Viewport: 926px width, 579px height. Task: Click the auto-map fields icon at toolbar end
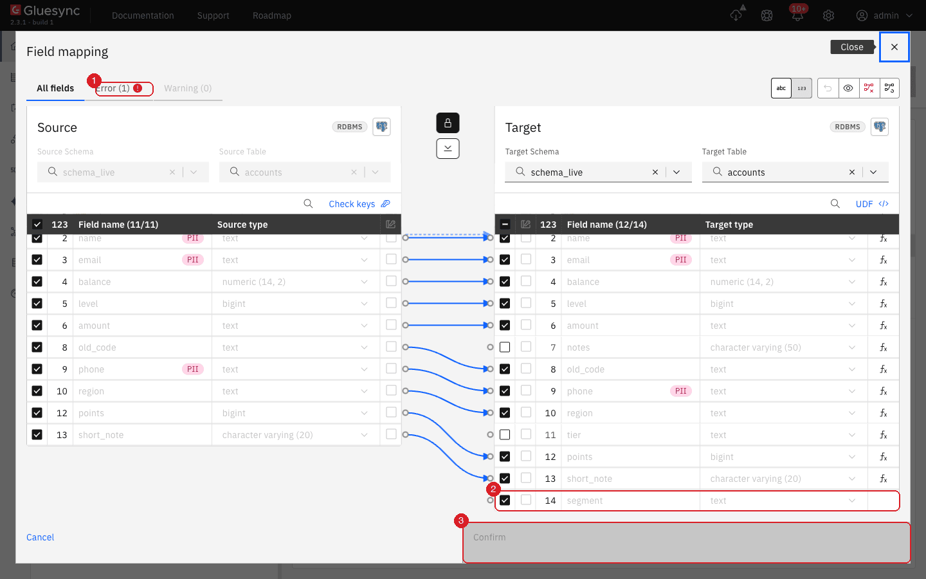889,88
